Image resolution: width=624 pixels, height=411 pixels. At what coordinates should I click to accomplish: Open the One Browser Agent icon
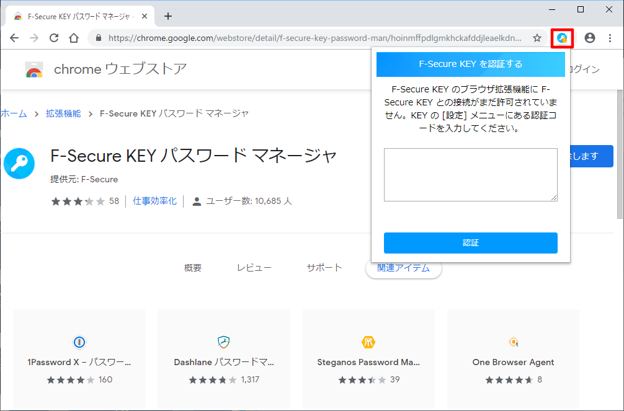[x=513, y=342]
